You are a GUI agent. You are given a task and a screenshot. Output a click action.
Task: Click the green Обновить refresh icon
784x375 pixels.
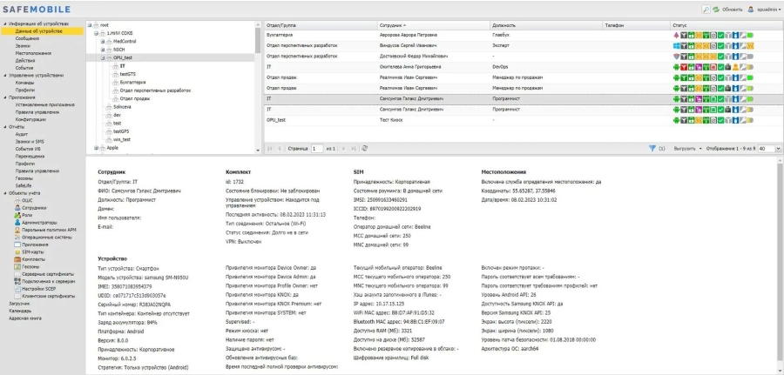tap(715, 10)
